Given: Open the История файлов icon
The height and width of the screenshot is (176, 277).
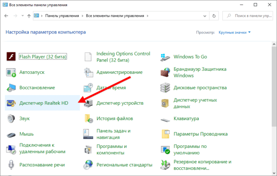Looking at the screenshot, I should click(88, 118).
